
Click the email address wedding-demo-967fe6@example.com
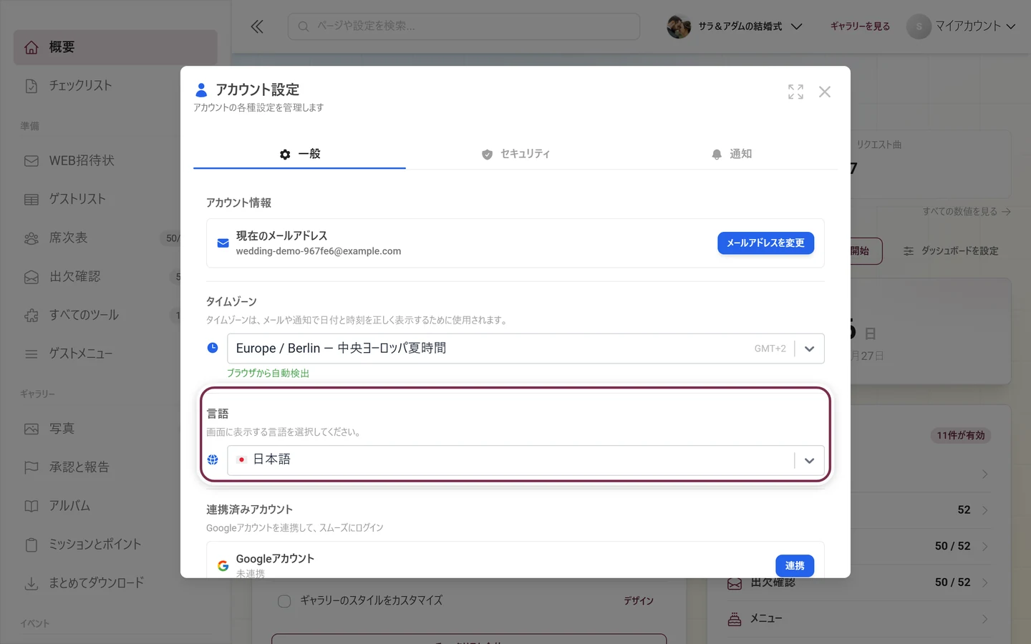pyautogui.click(x=319, y=251)
